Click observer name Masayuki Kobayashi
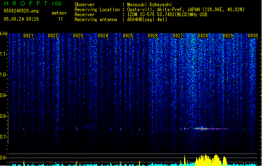This screenshot has height=166, width=262. point(150,5)
